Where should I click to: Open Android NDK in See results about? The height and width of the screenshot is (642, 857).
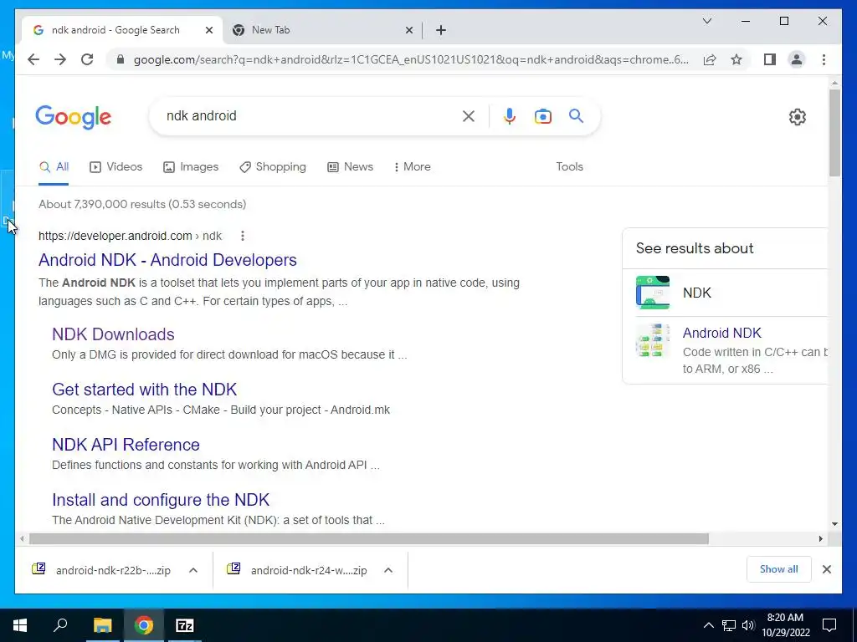click(x=721, y=333)
